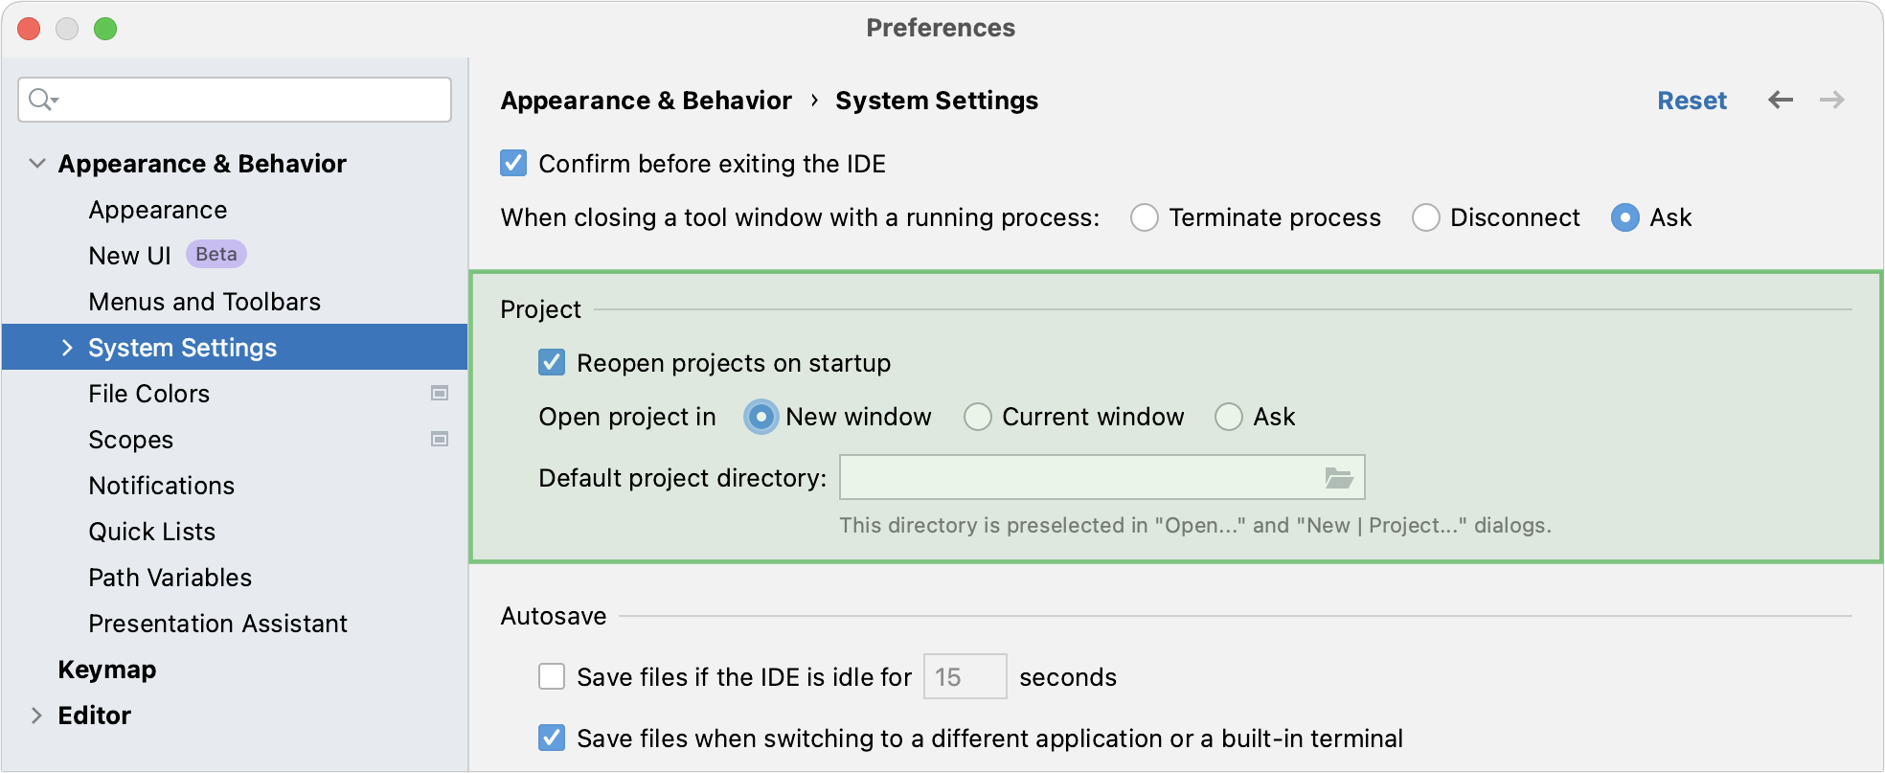1885x773 pixels.
Task: Open the Keymap settings page
Action: point(107,670)
